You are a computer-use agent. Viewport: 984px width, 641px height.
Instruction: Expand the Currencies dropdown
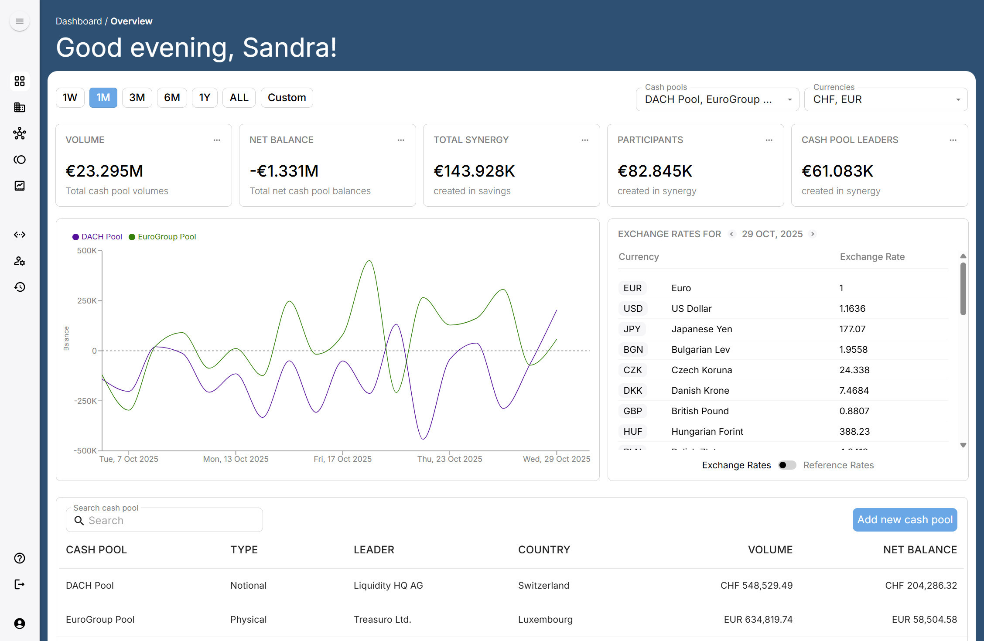(x=885, y=99)
